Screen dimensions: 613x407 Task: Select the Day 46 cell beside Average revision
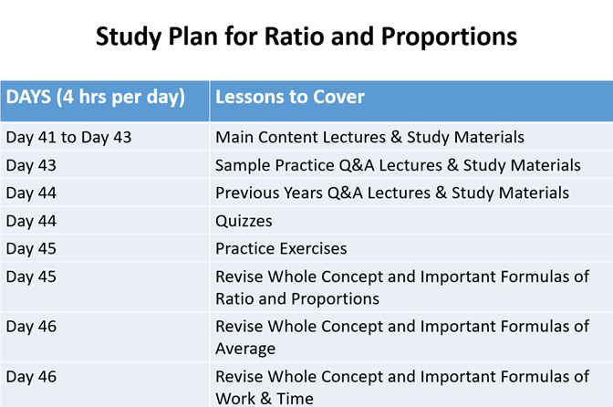105,337
